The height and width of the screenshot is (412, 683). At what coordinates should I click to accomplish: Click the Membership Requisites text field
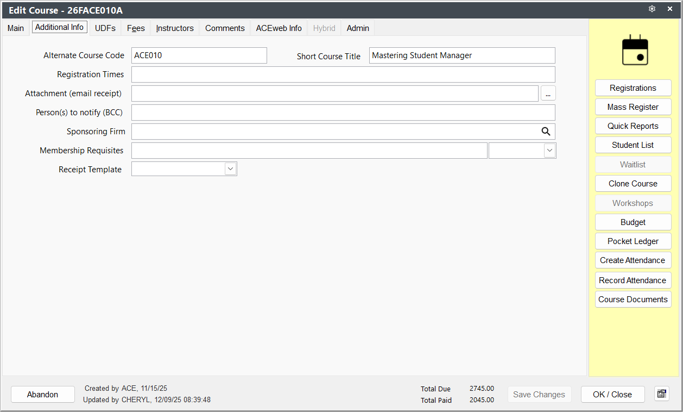pos(309,151)
